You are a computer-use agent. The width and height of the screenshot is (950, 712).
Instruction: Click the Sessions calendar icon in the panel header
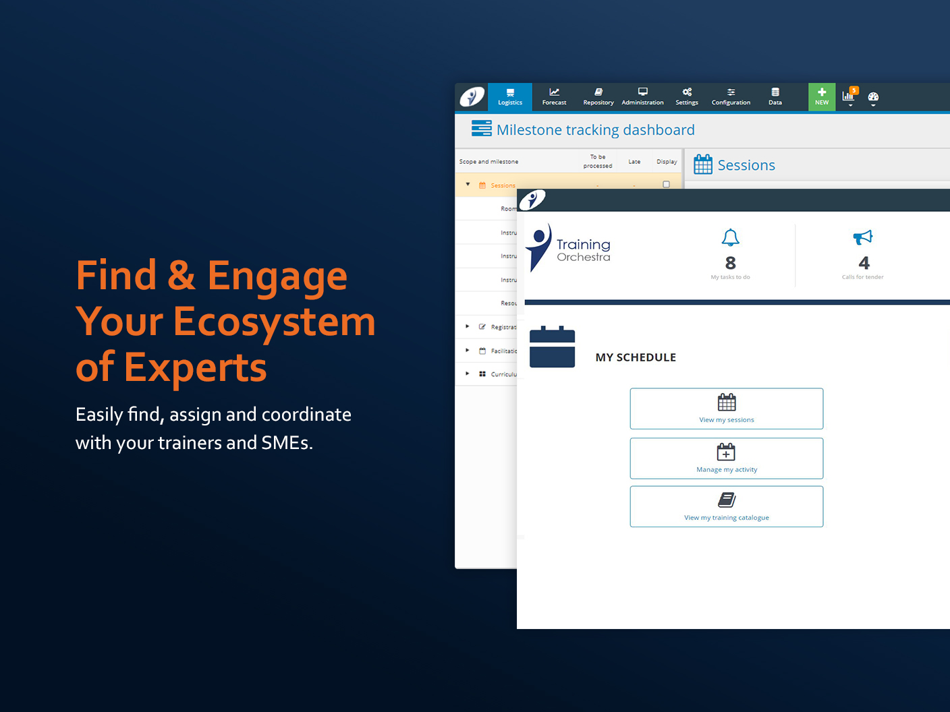(702, 164)
